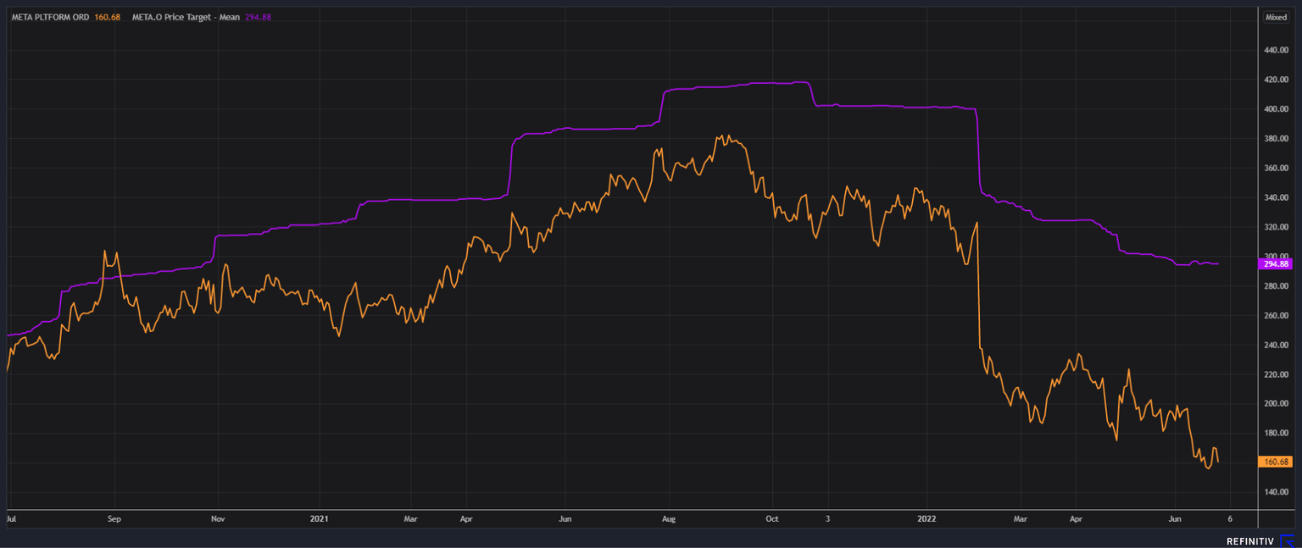
Task: Click the blue Refinitiv logo icon
Action: 1288,541
